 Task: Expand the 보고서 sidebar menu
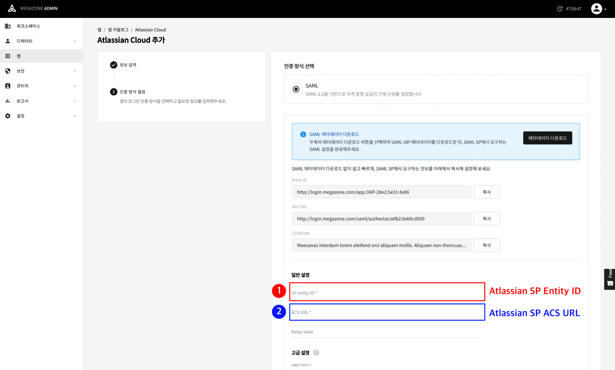[75, 101]
